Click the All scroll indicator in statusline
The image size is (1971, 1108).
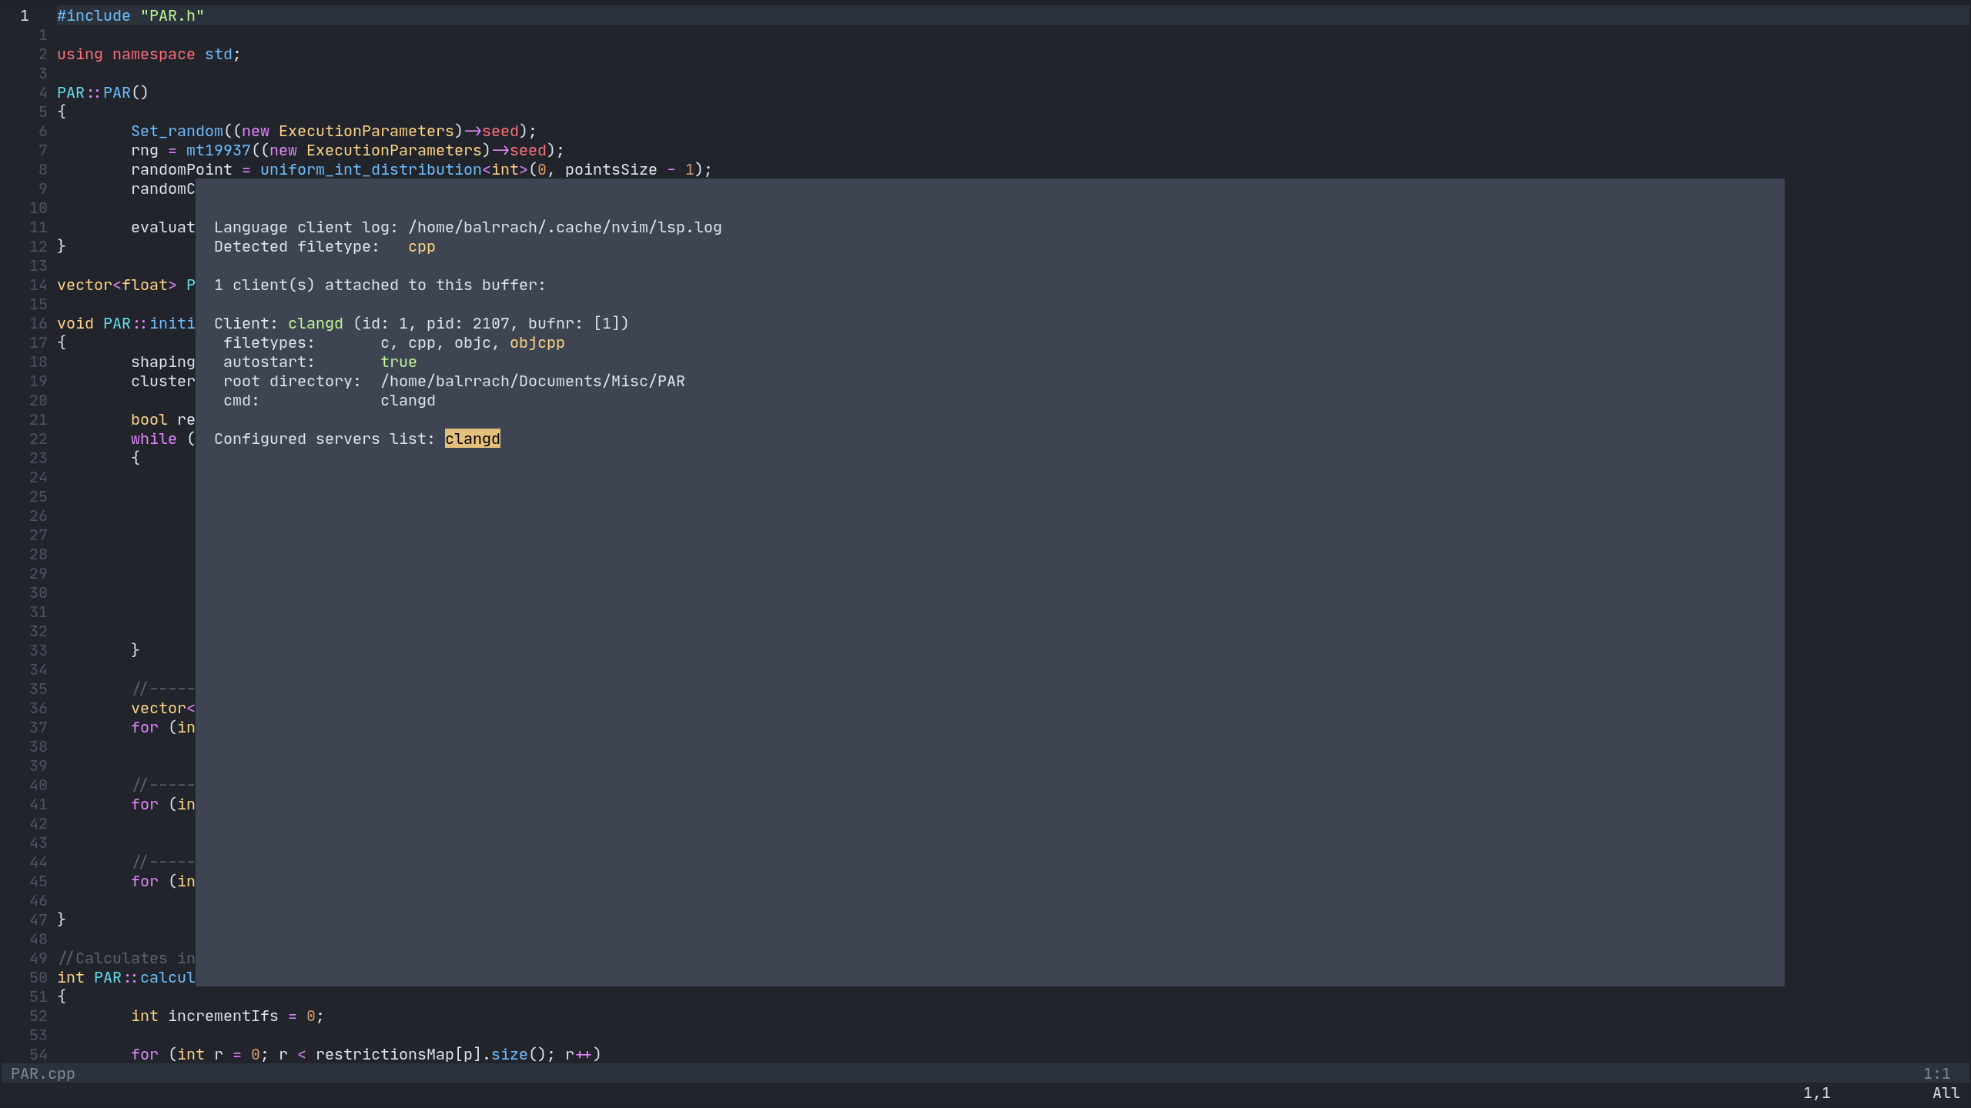(x=1946, y=1093)
